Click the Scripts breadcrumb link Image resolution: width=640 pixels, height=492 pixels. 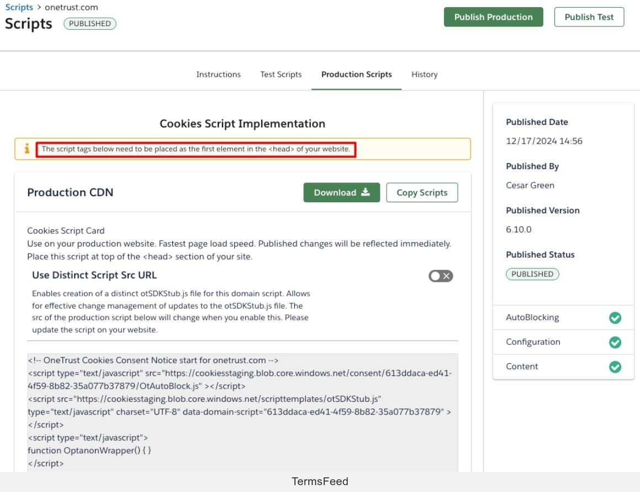pyautogui.click(x=19, y=7)
